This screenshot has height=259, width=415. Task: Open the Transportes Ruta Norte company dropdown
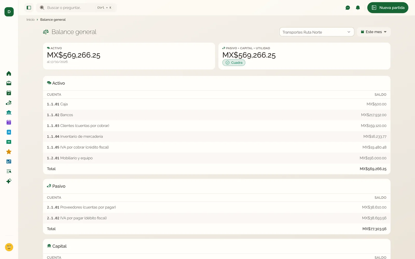[317, 32]
